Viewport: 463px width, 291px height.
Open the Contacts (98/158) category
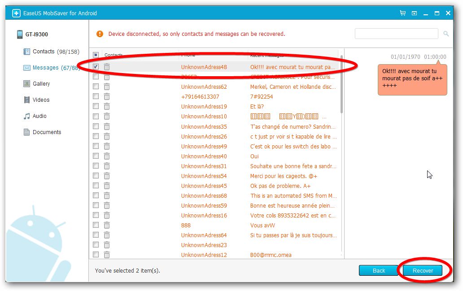point(52,52)
